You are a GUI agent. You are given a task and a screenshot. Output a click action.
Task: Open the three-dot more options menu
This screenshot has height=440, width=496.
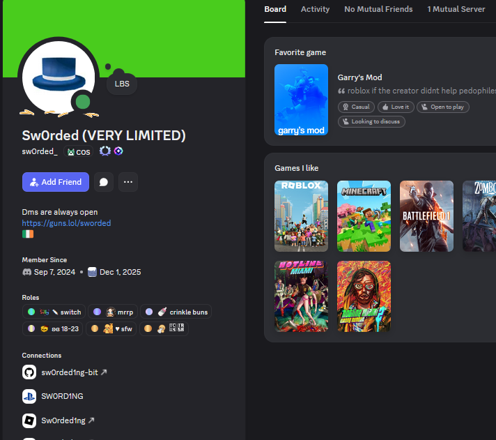coord(128,182)
